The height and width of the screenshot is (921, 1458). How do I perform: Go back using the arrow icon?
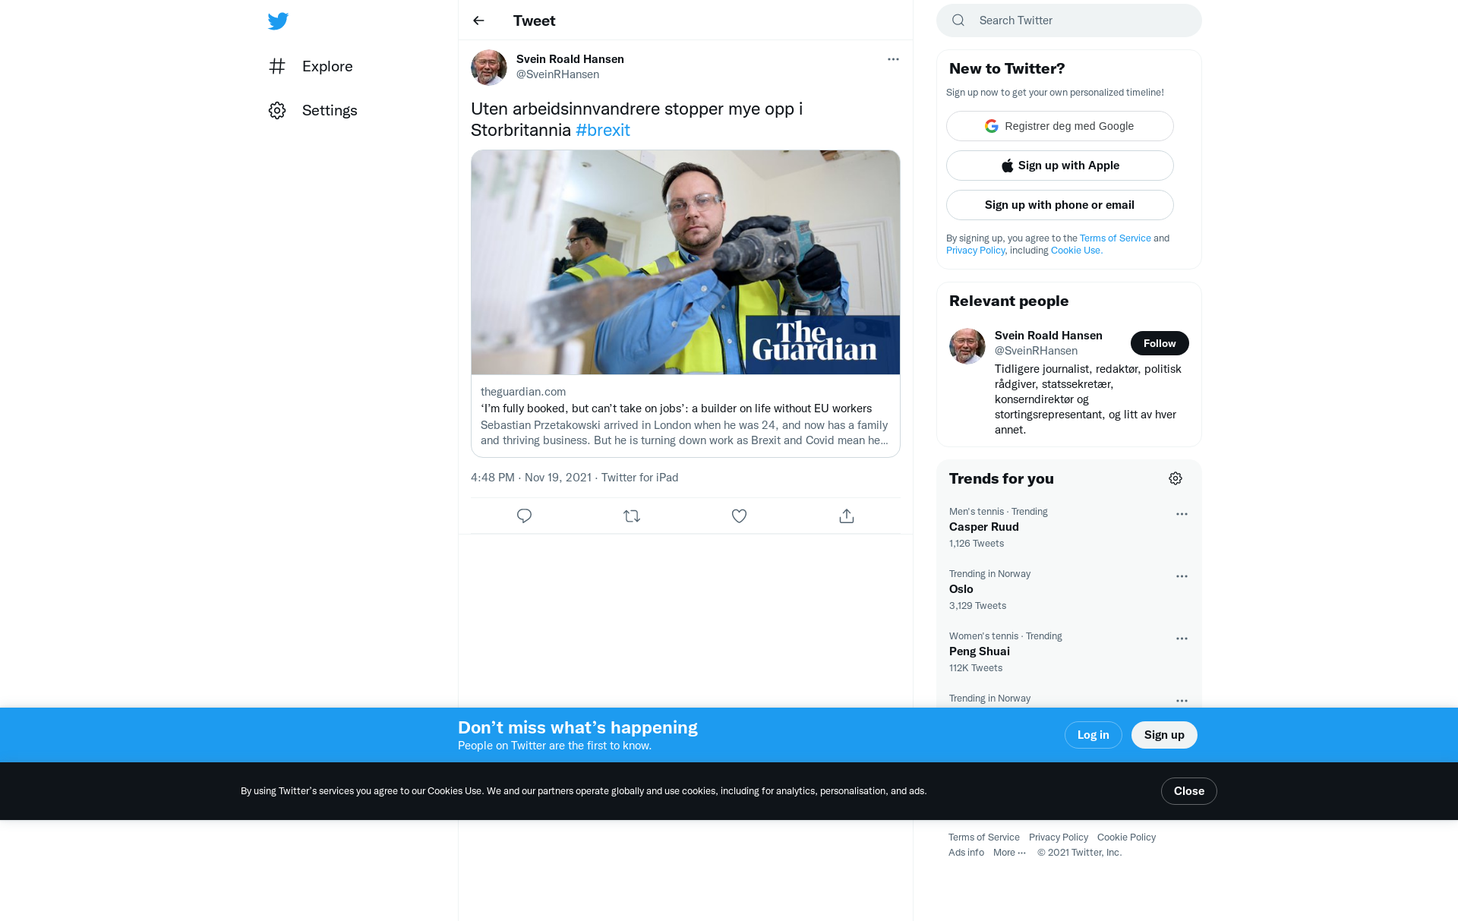click(x=478, y=21)
